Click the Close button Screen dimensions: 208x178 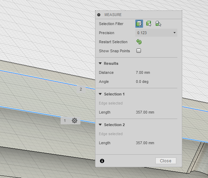coord(166,161)
